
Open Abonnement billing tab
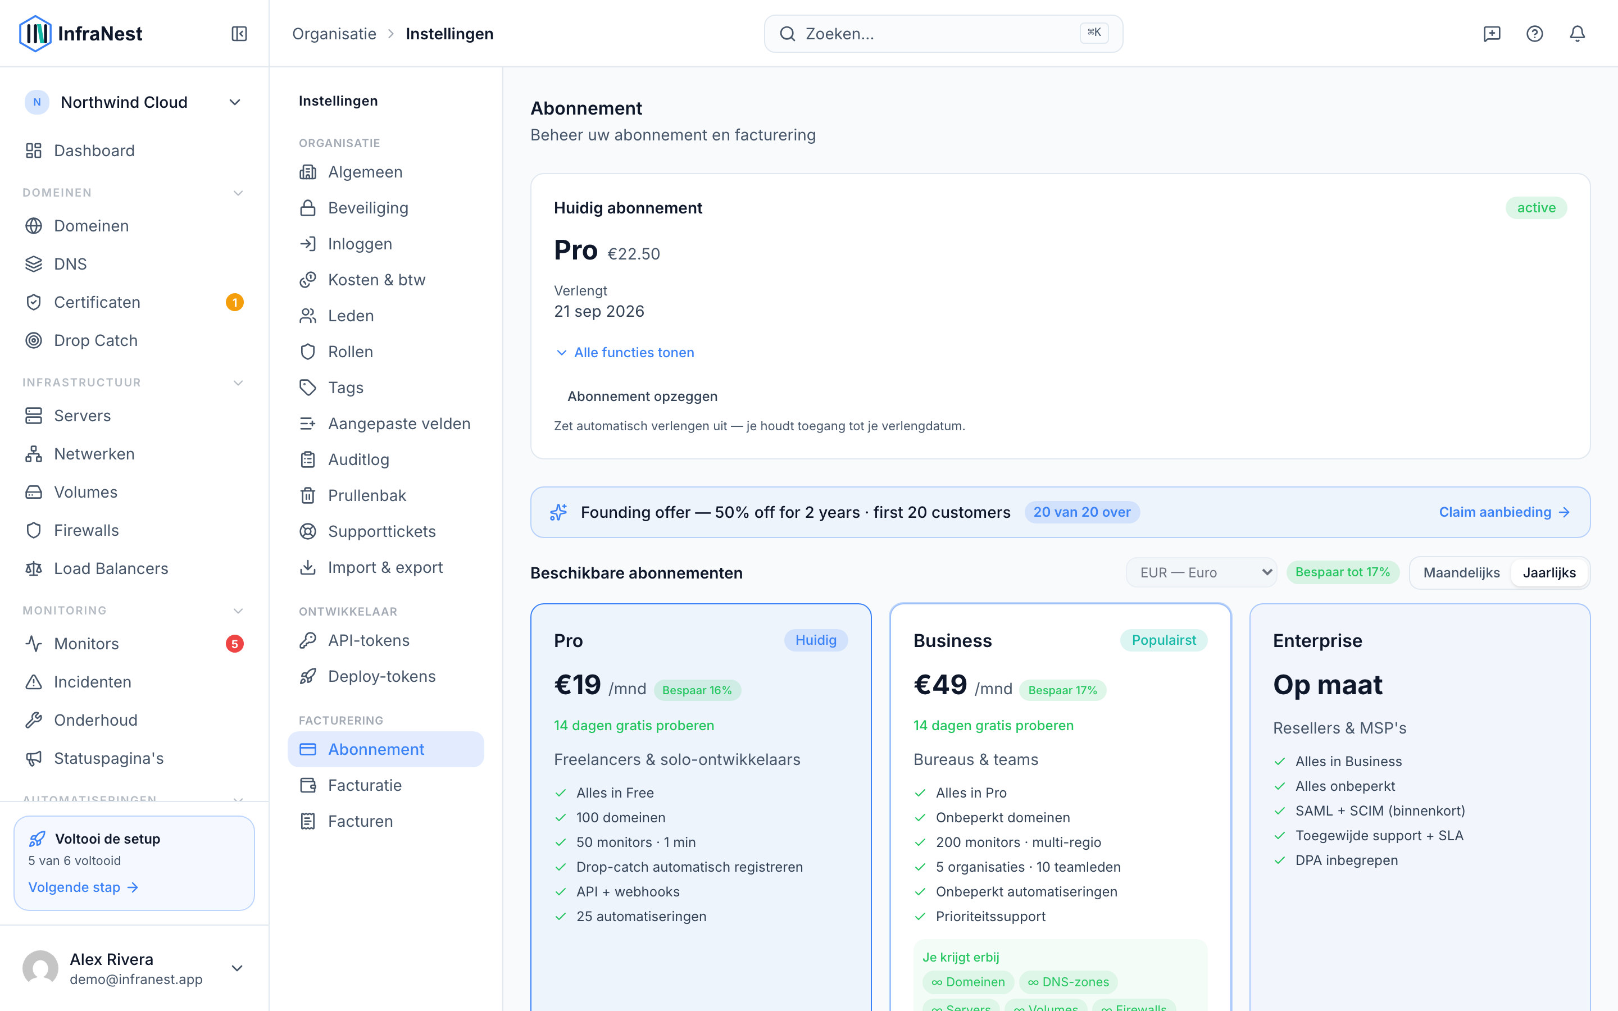tap(386, 750)
